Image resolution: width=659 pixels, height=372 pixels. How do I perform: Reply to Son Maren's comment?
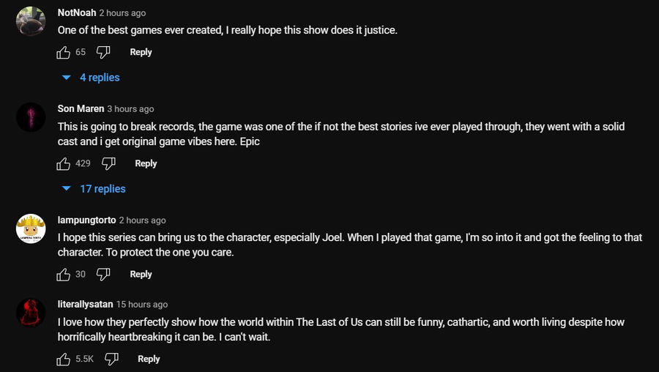(146, 163)
